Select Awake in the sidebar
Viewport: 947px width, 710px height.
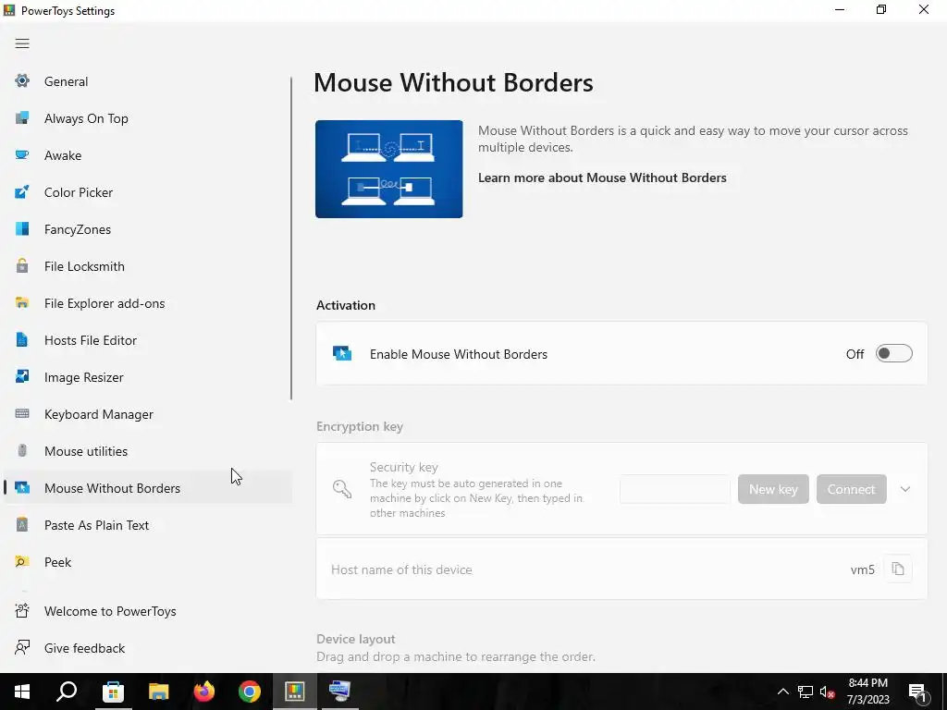[147, 155]
